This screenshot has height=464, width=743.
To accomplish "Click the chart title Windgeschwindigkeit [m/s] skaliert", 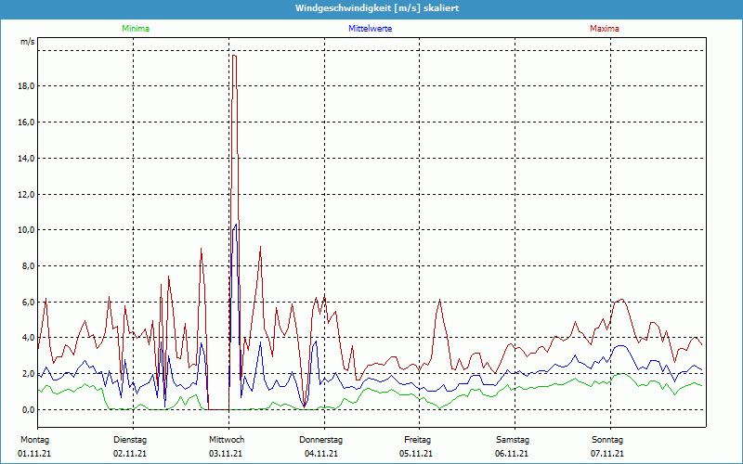I will coord(377,8).
